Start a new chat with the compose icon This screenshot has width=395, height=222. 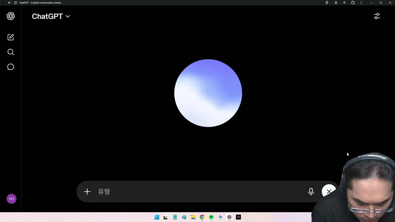11,37
